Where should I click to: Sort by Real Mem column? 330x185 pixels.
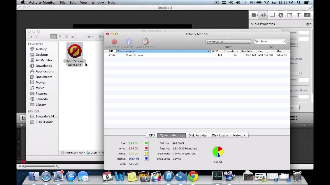tap(247, 51)
